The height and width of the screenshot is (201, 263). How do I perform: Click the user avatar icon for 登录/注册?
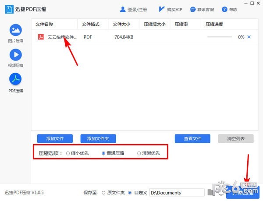pyautogui.click(x=123, y=9)
